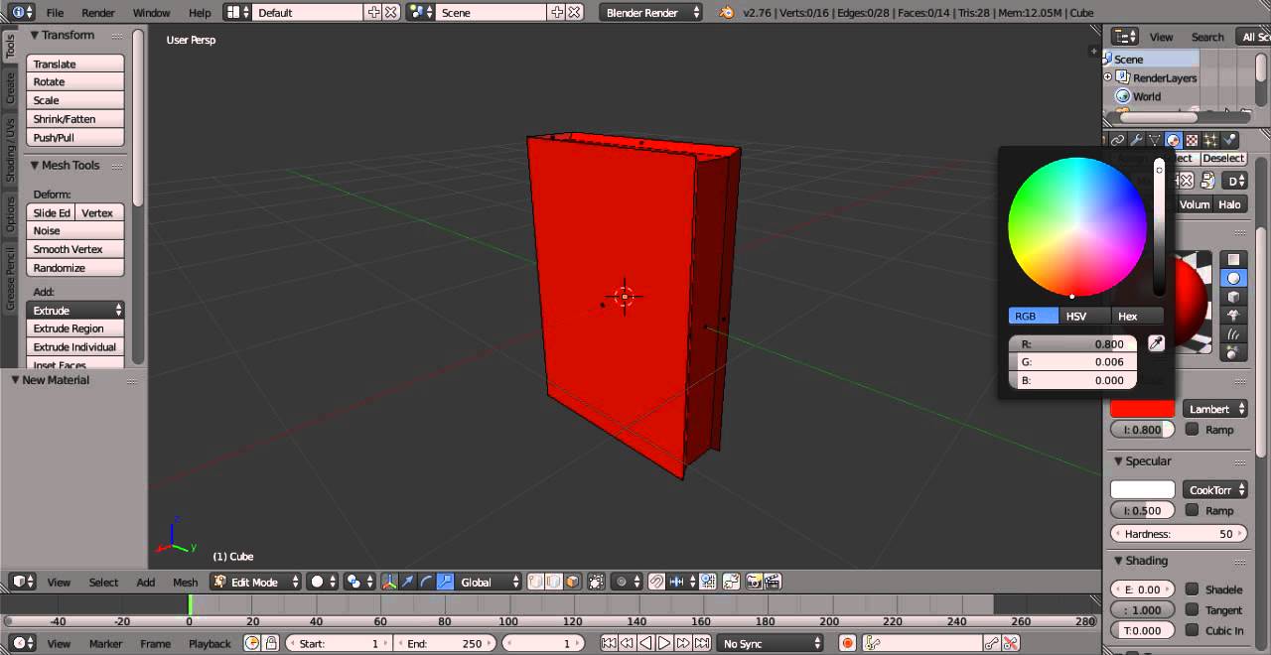Open the Edit Mode dropdown
This screenshot has height=655, width=1271.
coord(254,582)
